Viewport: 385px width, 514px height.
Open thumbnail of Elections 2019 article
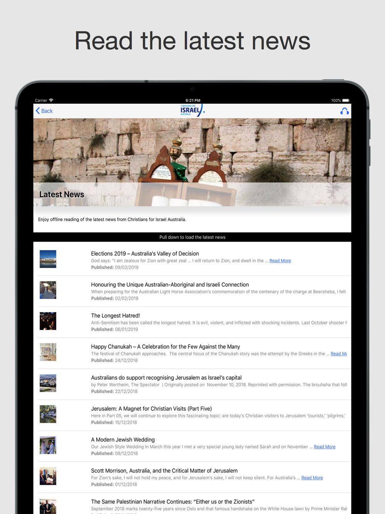point(48,259)
